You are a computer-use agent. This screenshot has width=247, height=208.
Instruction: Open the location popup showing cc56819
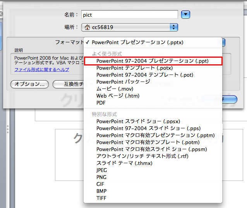click(130, 27)
